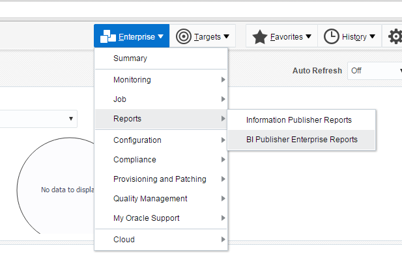
Task: Click the Favorites star icon
Action: coord(260,37)
